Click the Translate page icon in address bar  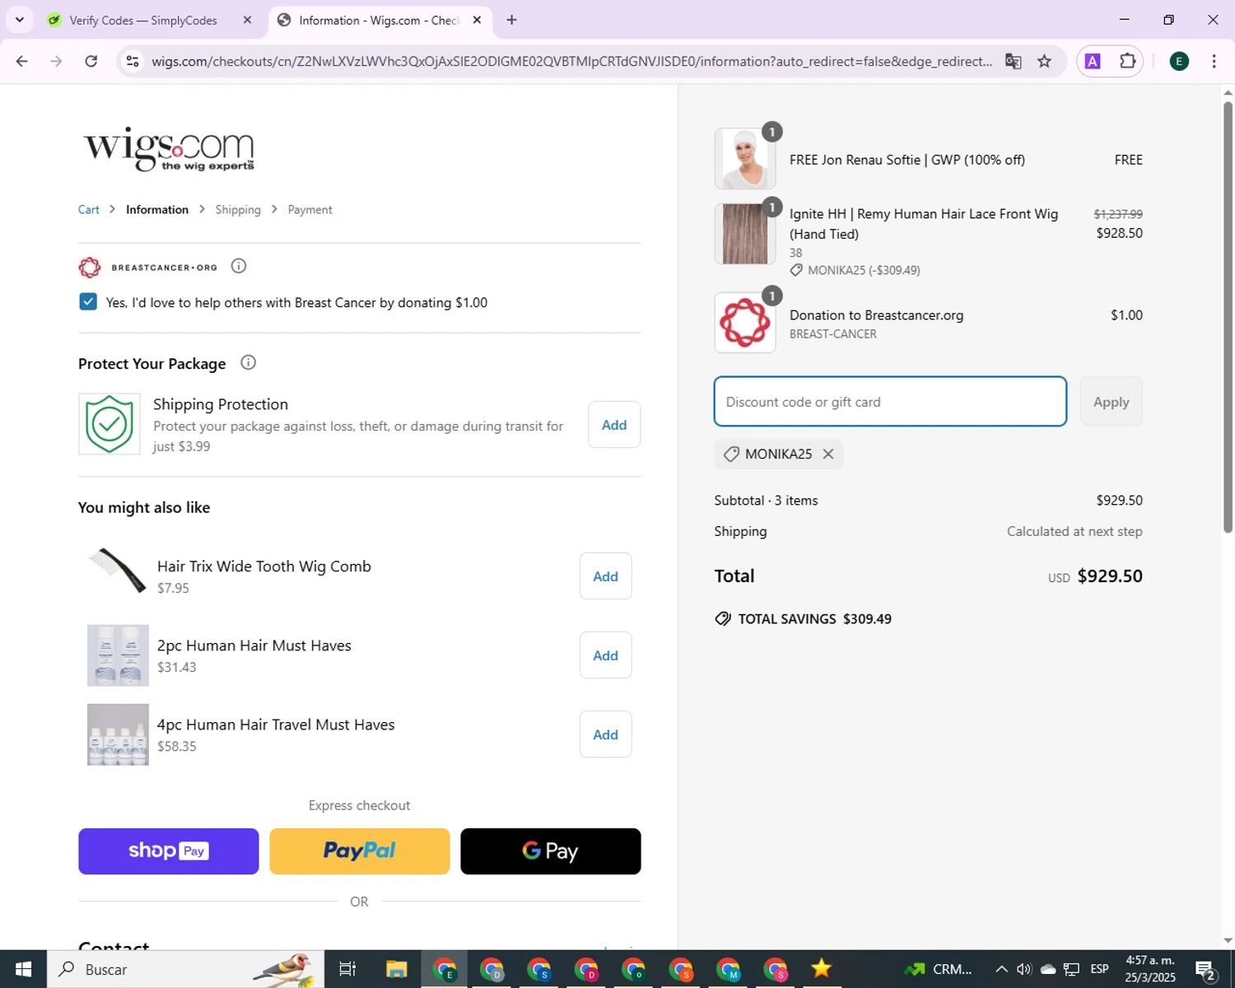[x=1014, y=61]
